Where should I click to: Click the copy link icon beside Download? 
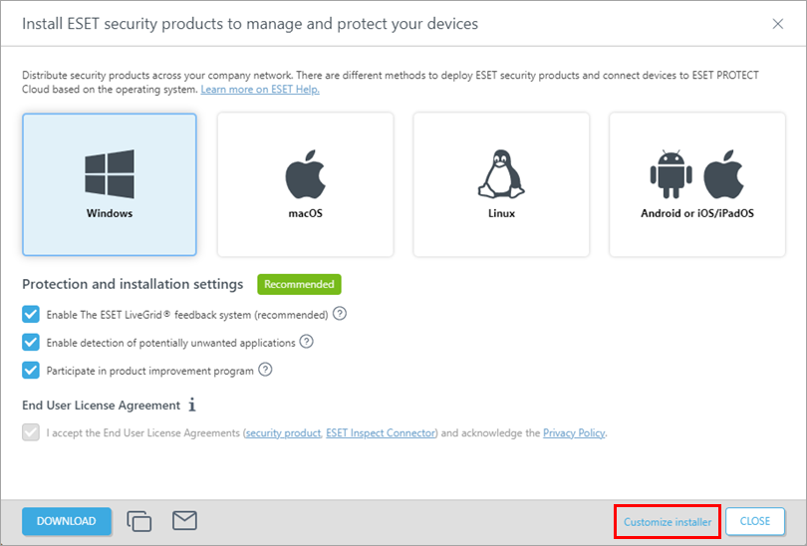(139, 521)
